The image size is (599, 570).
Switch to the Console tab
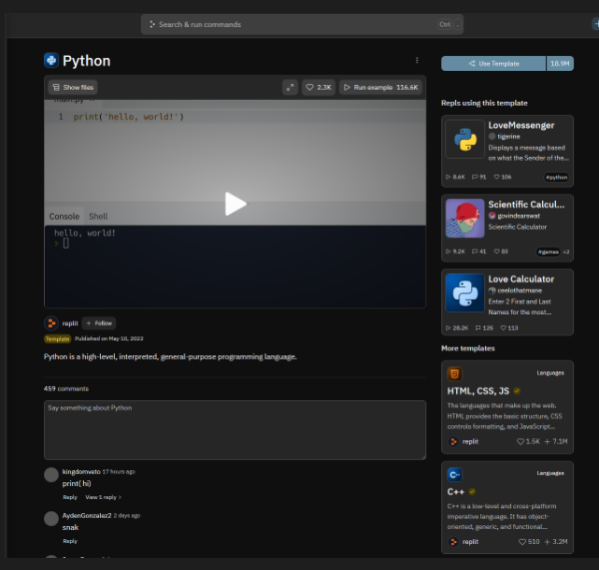click(64, 216)
